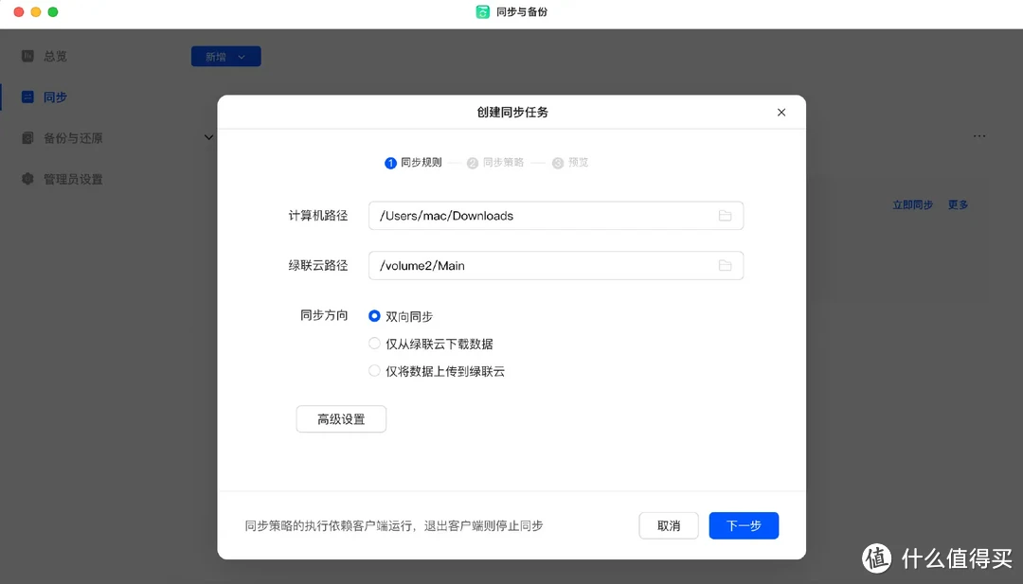Click the 立即同步 link
Image resolution: width=1023 pixels, height=584 pixels.
click(x=911, y=204)
